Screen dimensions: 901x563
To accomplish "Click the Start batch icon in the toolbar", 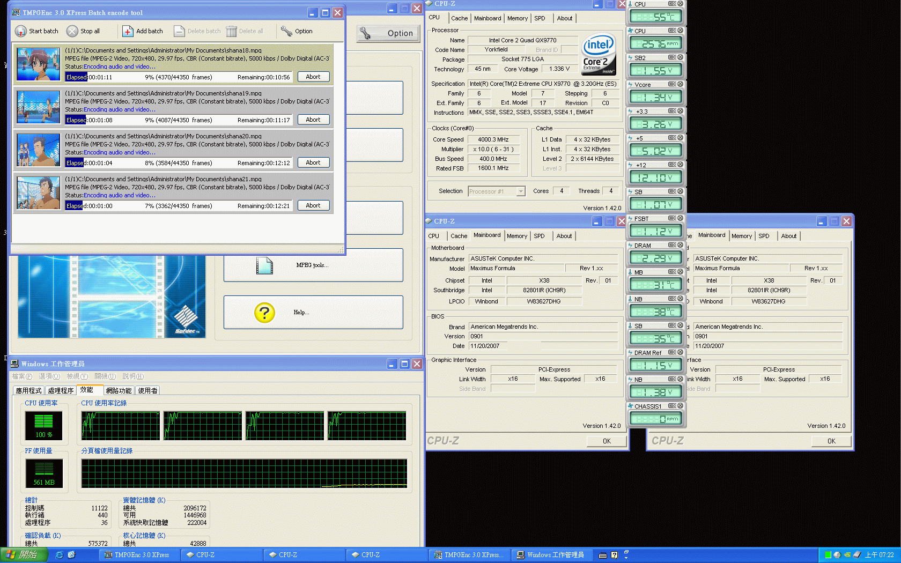I will coord(20,31).
